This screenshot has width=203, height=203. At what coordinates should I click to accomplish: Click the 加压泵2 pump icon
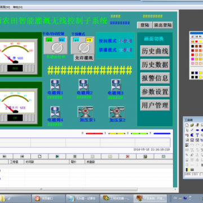(117, 112)
